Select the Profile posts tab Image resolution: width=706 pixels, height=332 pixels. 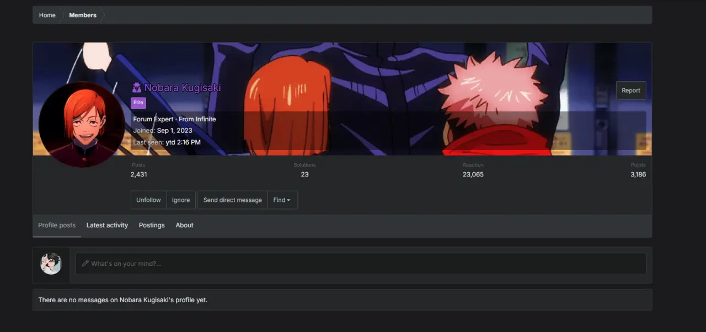coord(57,226)
